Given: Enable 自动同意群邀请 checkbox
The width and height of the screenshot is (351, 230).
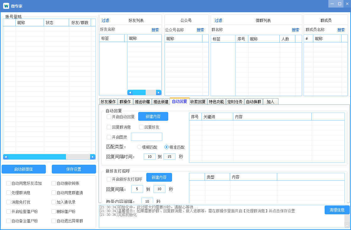Looking at the screenshot, I should [x=54, y=193].
